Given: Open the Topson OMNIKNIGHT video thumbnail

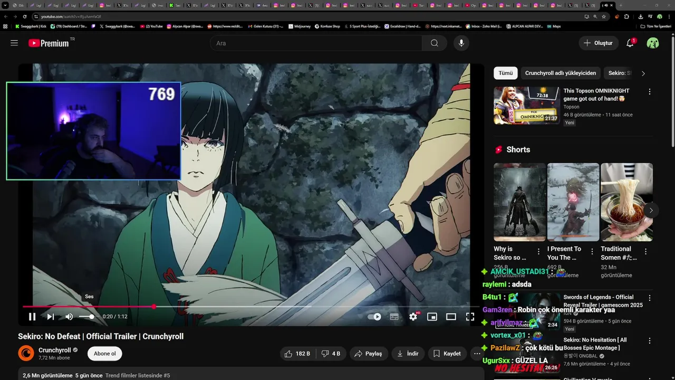Looking at the screenshot, I should coord(527,106).
